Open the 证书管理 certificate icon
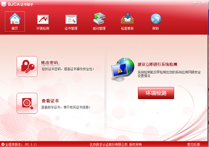Viewport: 209px width, 147px height. pyautogui.click(x=71, y=22)
